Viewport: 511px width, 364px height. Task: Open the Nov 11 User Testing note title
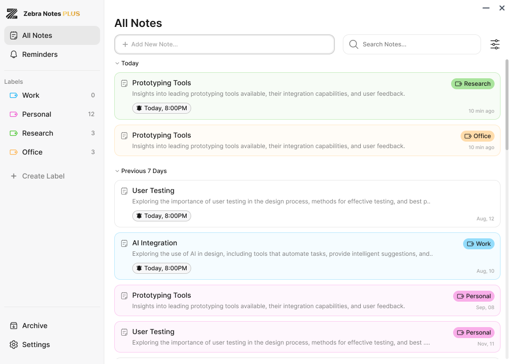[x=153, y=332]
